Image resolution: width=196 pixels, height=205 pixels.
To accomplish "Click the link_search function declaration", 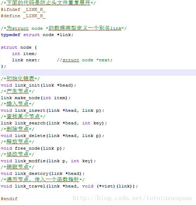I will click(x=54, y=123).
